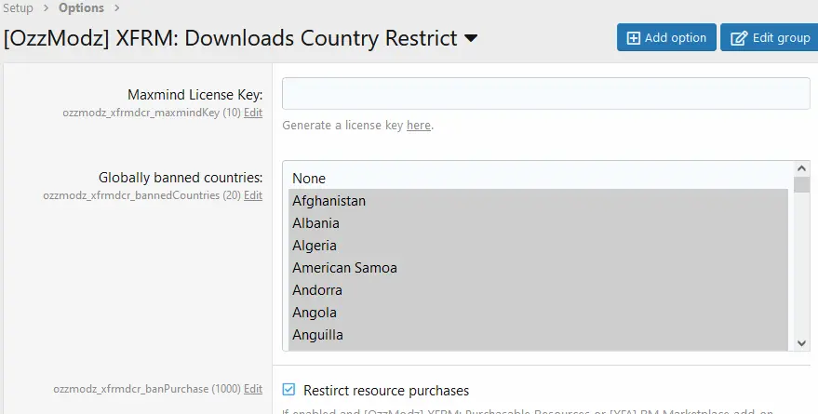Open the page title dropdown arrow
Screen dimensions: 818x414
(x=471, y=38)
